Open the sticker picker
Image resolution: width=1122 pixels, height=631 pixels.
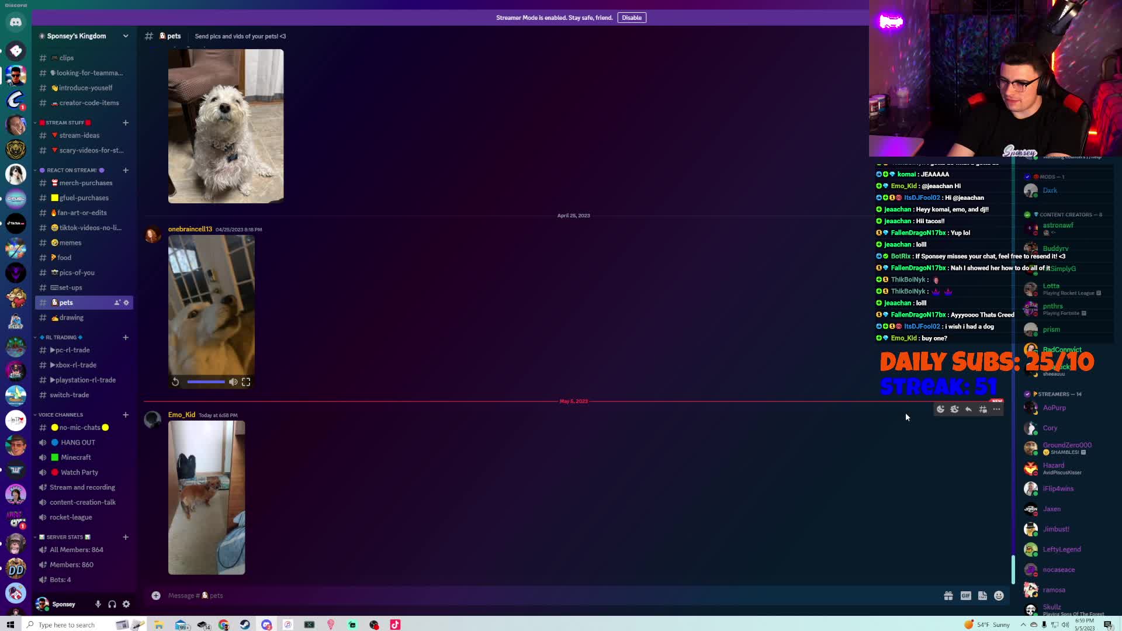click(x=982, y=595)
